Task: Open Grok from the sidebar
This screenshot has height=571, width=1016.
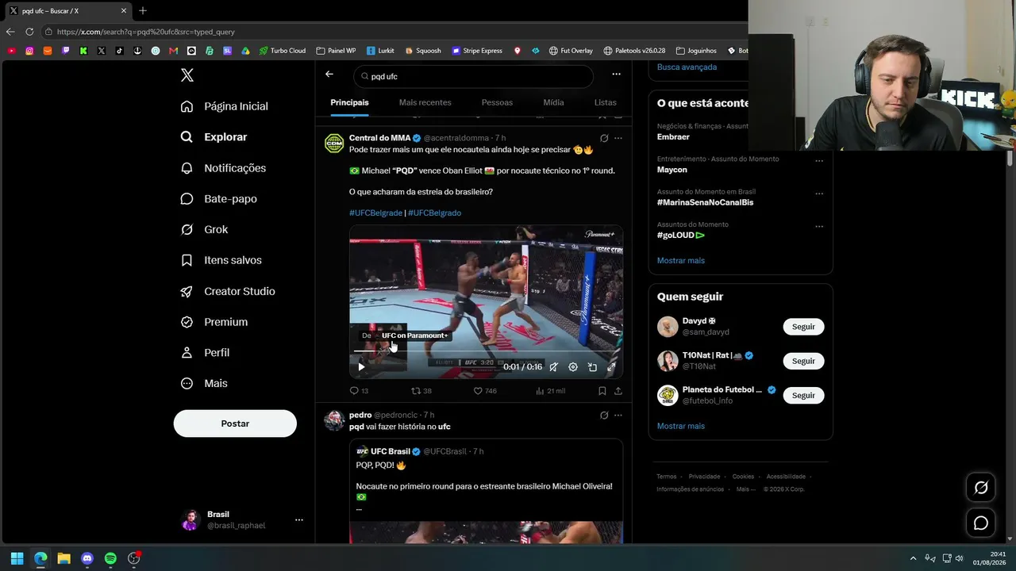Action: point(205,229)
